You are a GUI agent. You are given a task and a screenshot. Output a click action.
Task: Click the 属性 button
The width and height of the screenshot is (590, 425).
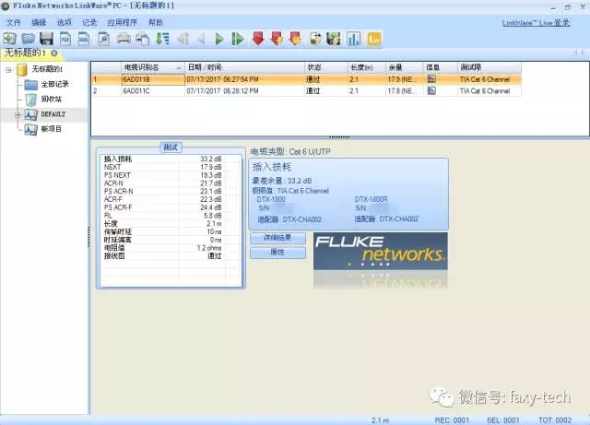tap(277, 253)
